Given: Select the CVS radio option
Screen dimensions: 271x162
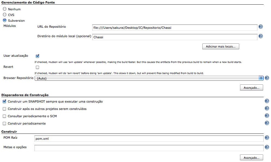Looking at the screenshot, I should [x=5, y=15].
